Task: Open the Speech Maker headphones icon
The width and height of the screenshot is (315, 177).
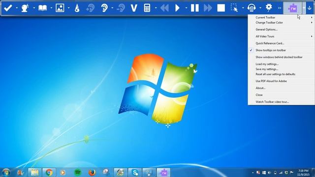Action: [252, 8]
